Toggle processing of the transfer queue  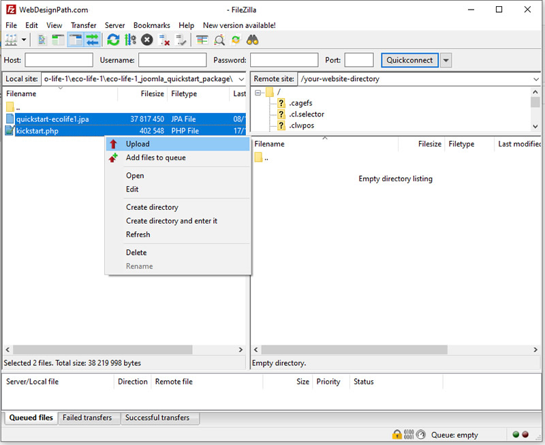click(x=130, y=40)
